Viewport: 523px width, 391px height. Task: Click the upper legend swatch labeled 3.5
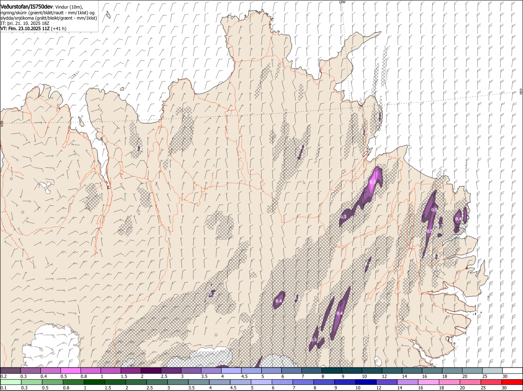tap(211, 371)
